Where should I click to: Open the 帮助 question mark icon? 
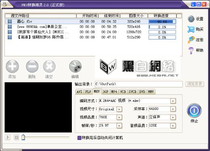[x=191, y=50]
